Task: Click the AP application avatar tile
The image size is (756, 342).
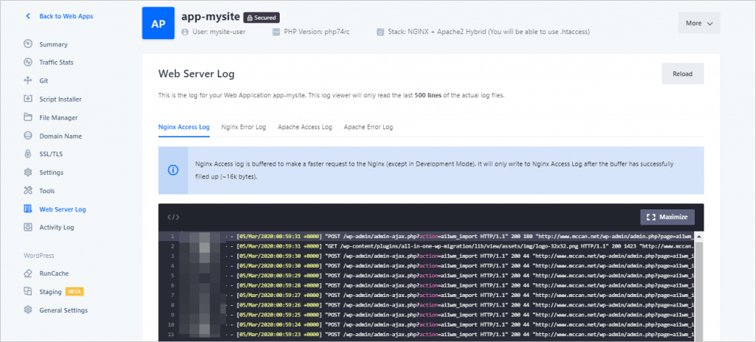Action: 158,23
